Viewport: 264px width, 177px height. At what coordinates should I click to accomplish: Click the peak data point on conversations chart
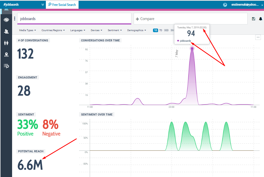pos(192,48)
